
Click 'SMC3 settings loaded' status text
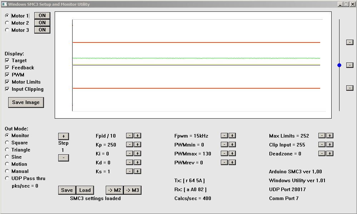pos(95,198)
